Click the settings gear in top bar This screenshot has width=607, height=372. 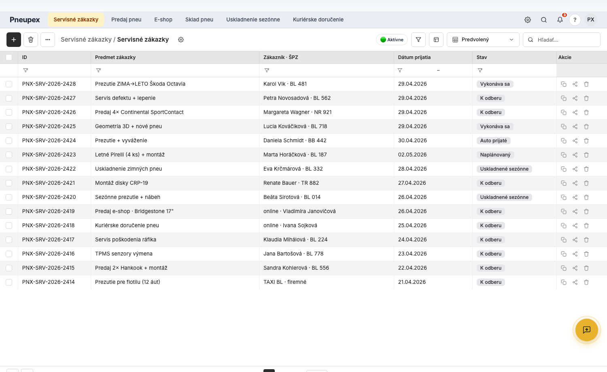coord(528,19)
